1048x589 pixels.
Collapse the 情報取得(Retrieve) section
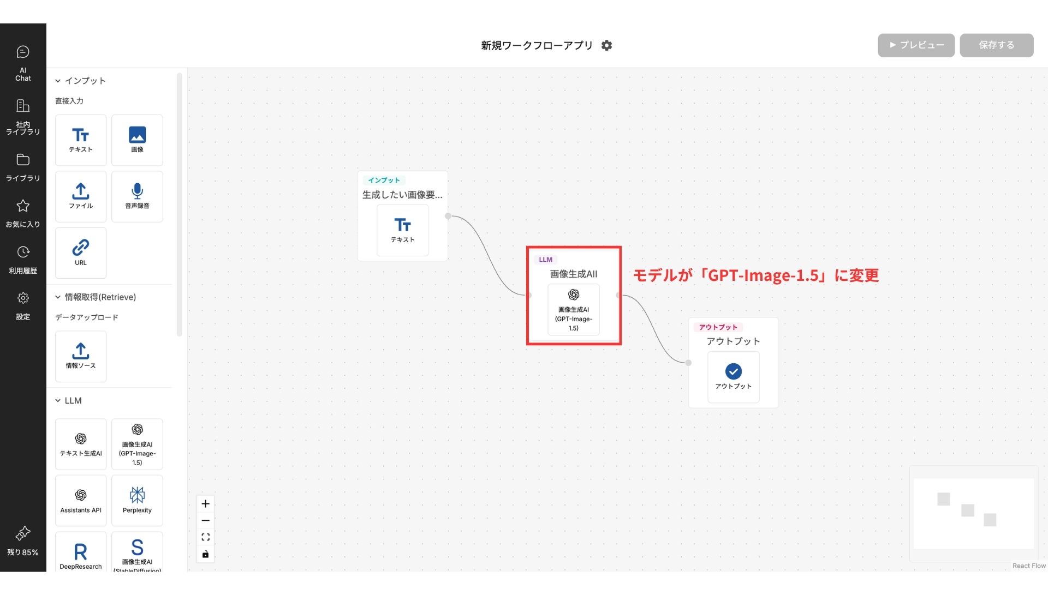pyautogui.click(x=58, y=297)
